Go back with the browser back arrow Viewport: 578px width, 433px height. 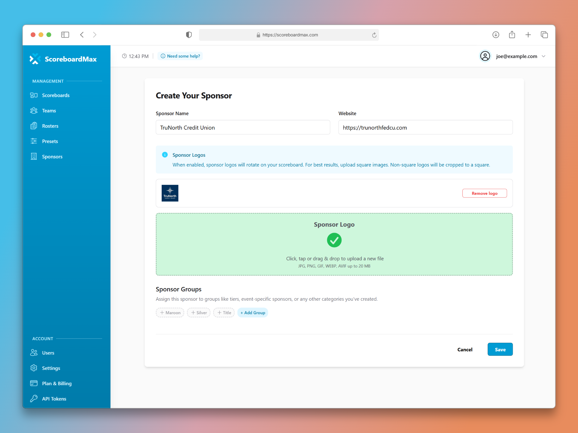pos(82,35)
